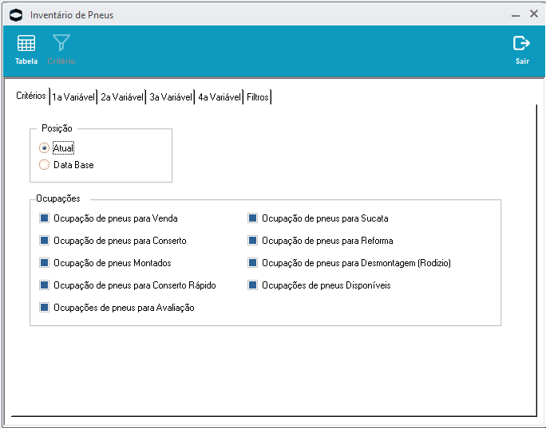Image resolution: width=546 pixels, height=428 pixels.
Task: Toggle Ocupação de pneus Montados checkbox
Action: [45, 262]
